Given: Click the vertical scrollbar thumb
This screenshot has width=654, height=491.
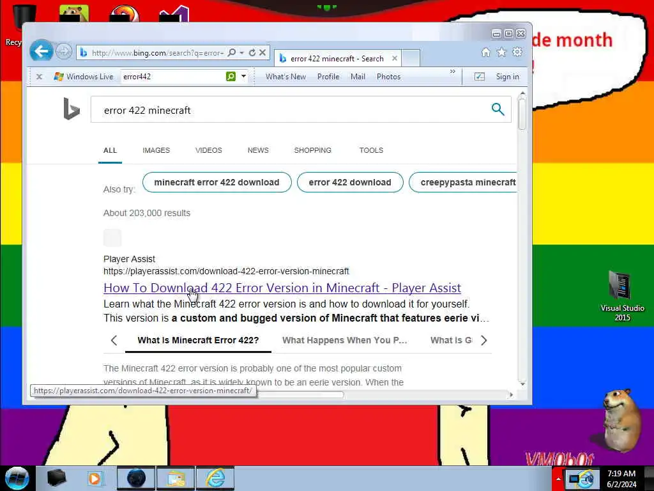Looking at the screenshot, I should (x=522, y=114).
